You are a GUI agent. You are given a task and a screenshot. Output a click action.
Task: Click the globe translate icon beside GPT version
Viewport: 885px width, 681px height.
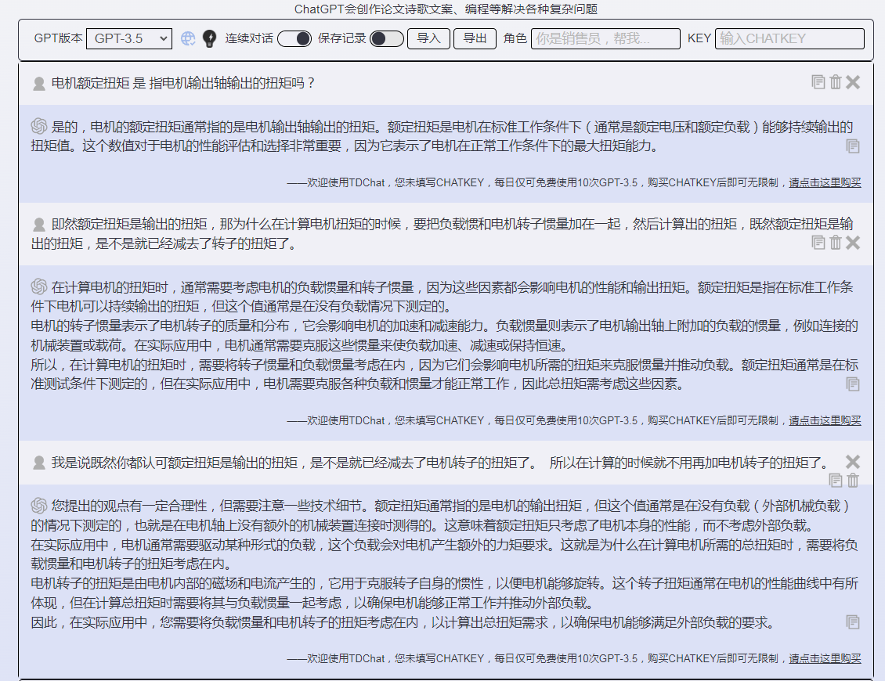[x=188, y=38]
